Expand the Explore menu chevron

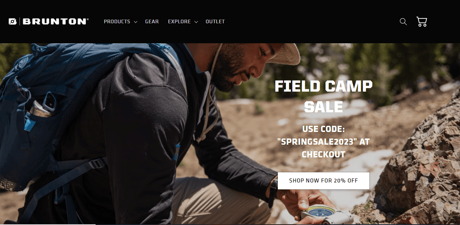196,22
